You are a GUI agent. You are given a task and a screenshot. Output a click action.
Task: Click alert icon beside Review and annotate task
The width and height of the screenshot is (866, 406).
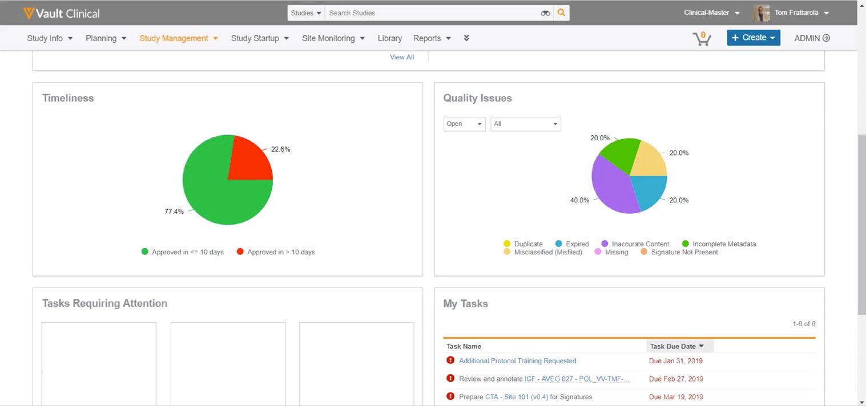tap(450, 378)
